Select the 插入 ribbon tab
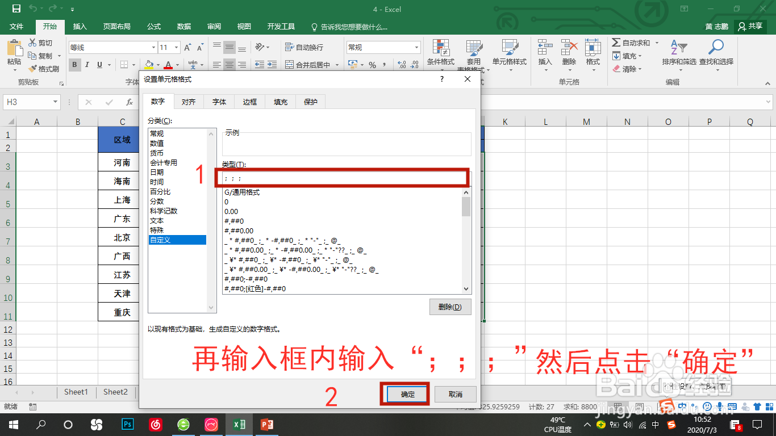Image resolution: width=776 pixels, height=436 pixels. (x=80, y=26)
